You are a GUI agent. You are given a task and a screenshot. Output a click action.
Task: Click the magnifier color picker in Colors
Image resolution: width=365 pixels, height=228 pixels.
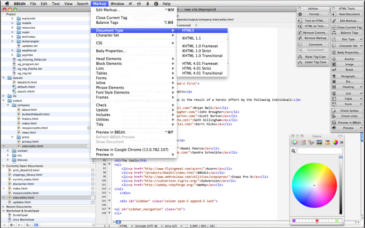click(x=293, y=151)
